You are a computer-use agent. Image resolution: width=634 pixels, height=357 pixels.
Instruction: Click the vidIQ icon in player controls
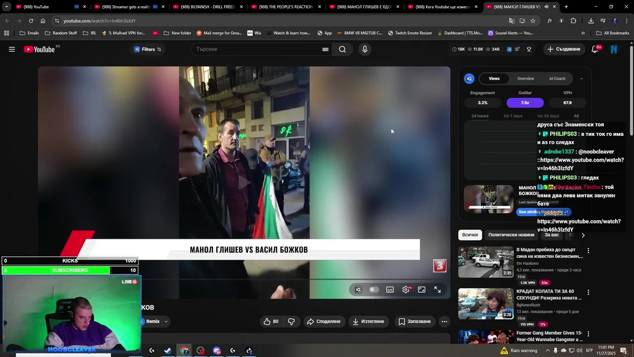click(358, 290)
